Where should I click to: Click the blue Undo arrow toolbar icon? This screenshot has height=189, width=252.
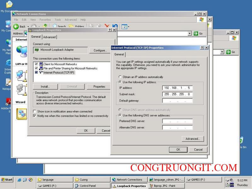coord(115,26)
